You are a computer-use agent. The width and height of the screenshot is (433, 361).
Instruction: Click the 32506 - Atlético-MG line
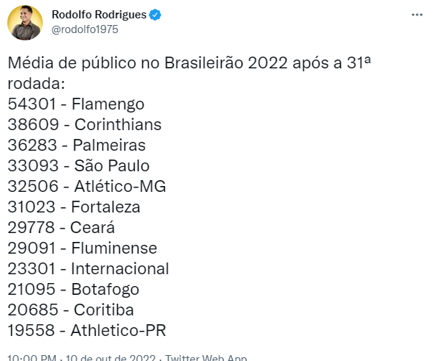87,187
